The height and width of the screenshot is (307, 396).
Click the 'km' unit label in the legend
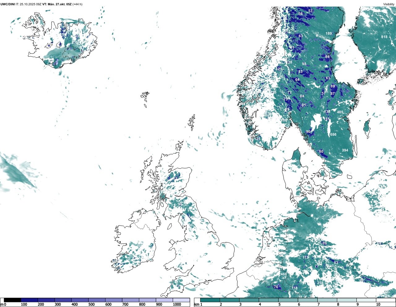tap(196, 305)
